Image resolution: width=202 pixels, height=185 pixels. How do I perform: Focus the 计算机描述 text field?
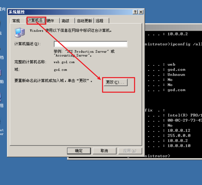click(90, 44)
